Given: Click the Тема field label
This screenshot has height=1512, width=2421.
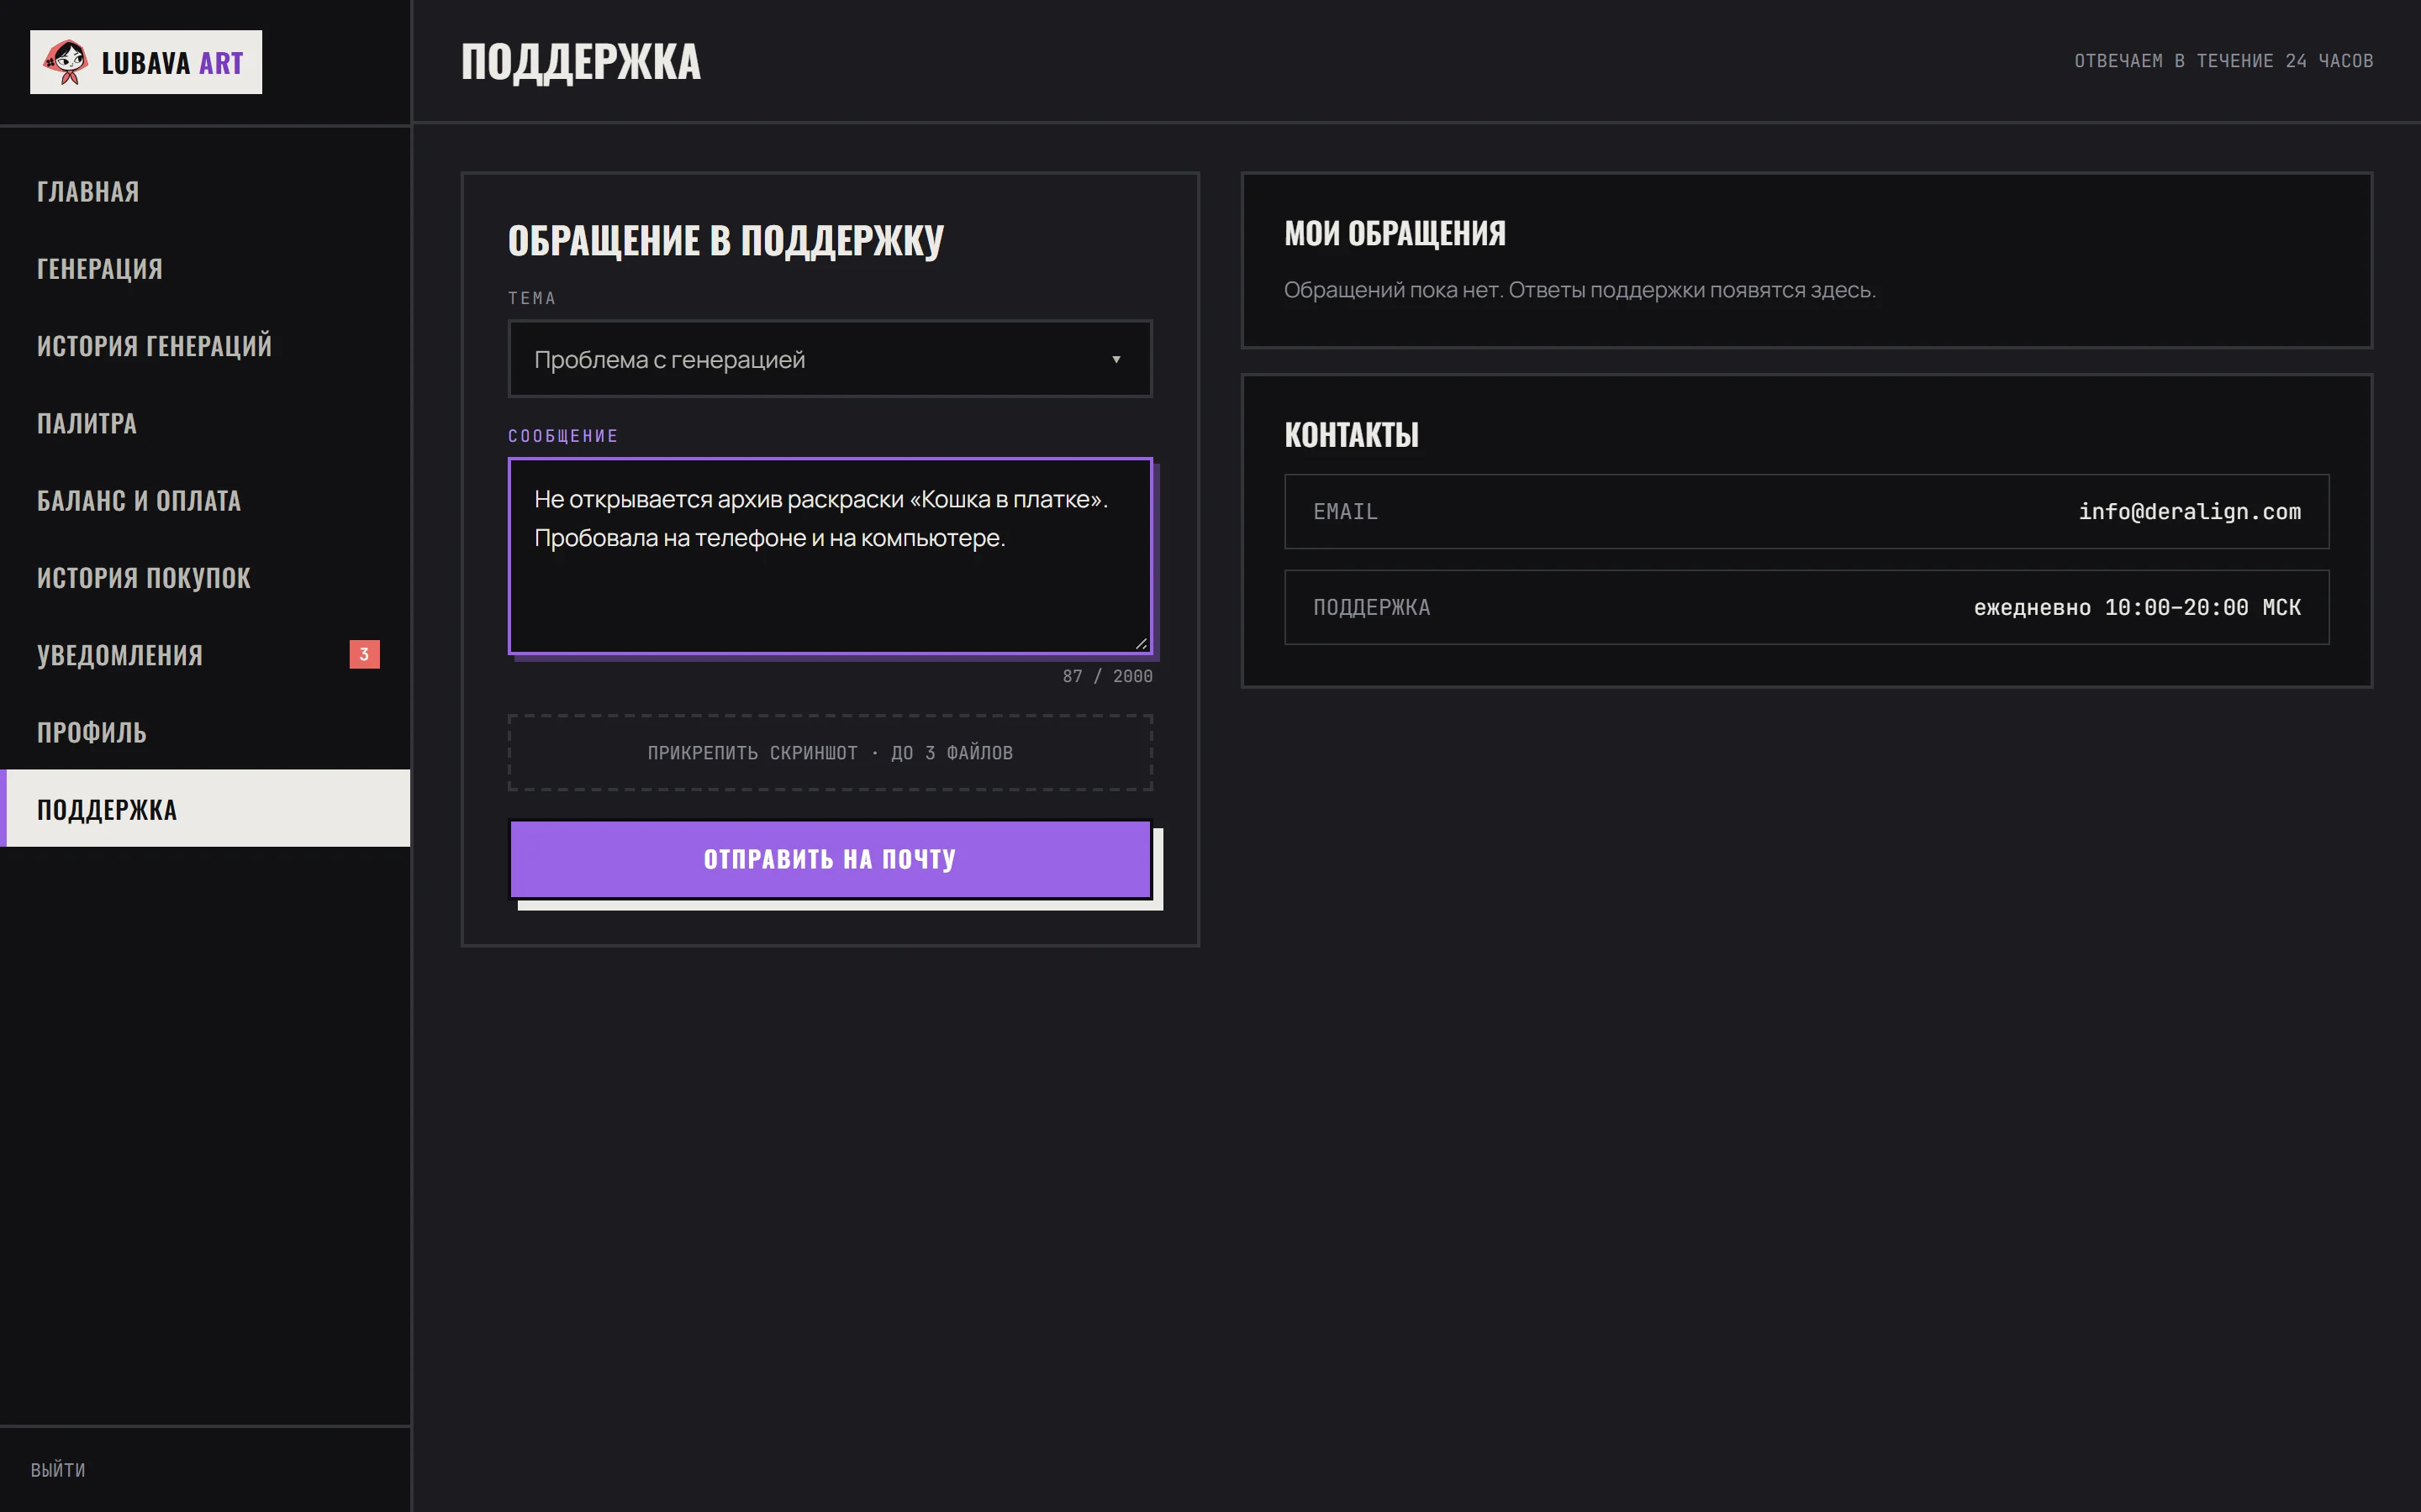Looking at the screenshot, I should [x=531, y=298].
